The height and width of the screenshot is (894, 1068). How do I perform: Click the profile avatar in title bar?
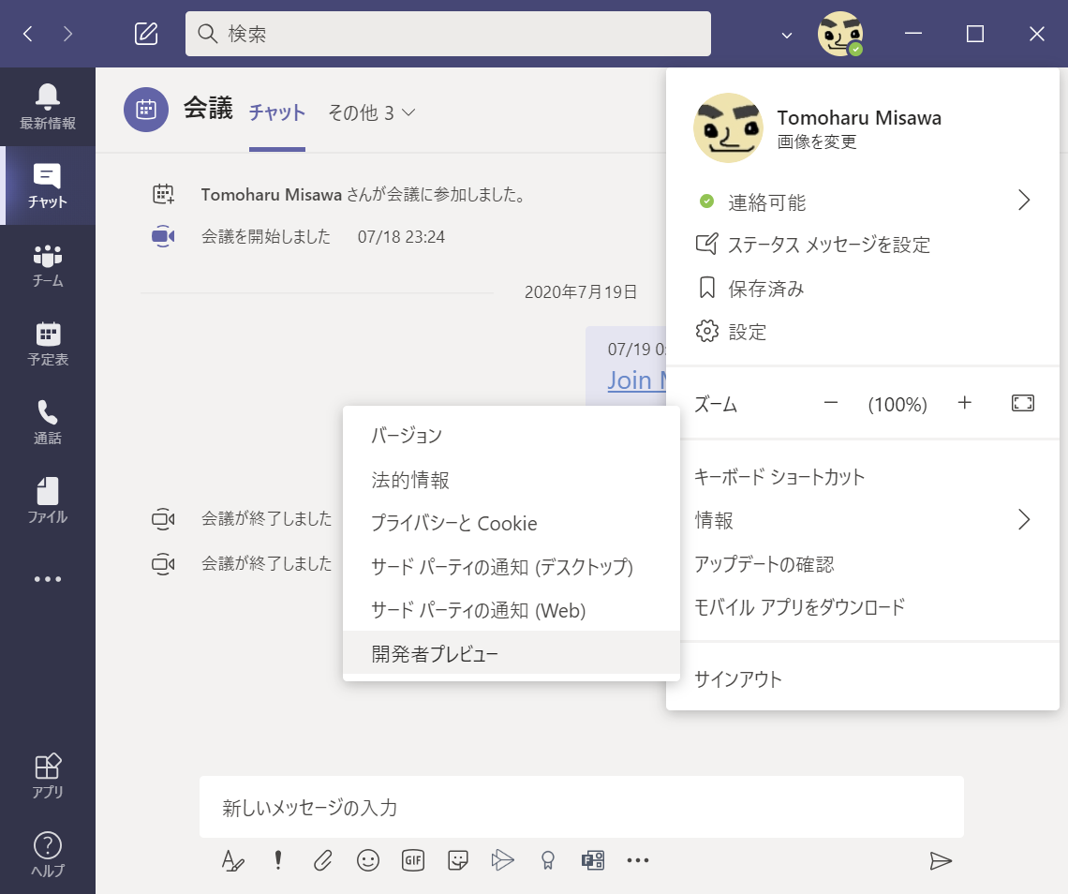[839, 34]
